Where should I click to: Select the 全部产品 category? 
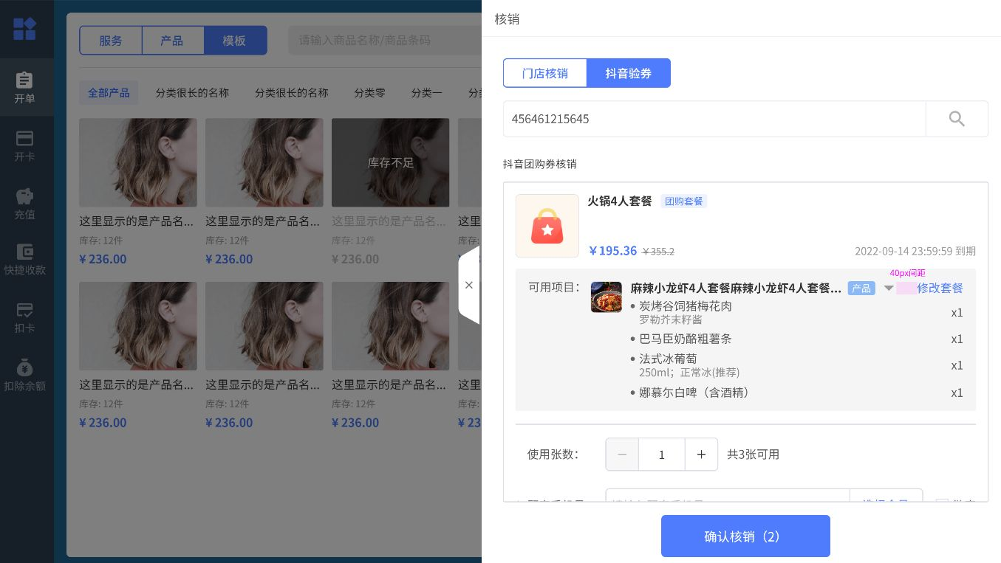109,93
